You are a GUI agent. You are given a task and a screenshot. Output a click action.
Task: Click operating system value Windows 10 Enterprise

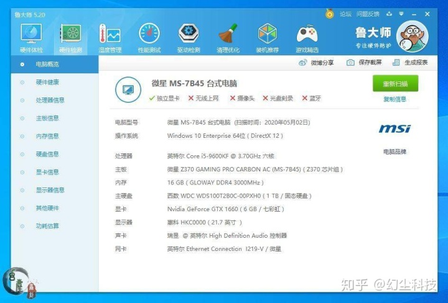(x=225, y=136)
